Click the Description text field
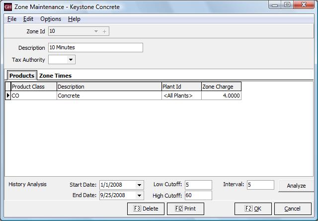Viewport: 318px width, 221px height. (x=95, y=48)
